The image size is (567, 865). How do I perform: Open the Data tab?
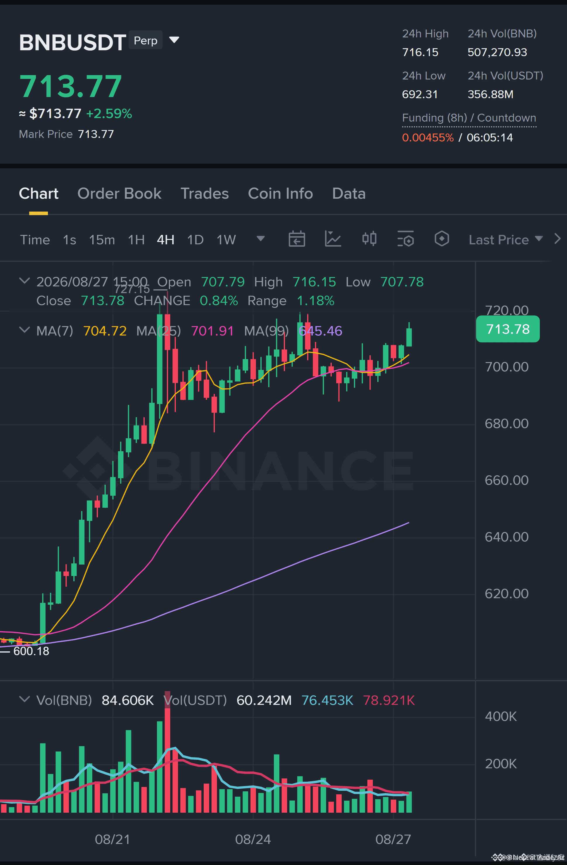coord(349,193)
